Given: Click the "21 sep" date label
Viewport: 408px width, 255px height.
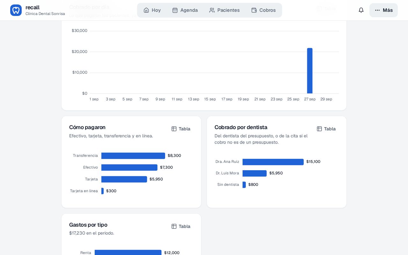Looking at the screenshot, I should (x=260, y=99).
